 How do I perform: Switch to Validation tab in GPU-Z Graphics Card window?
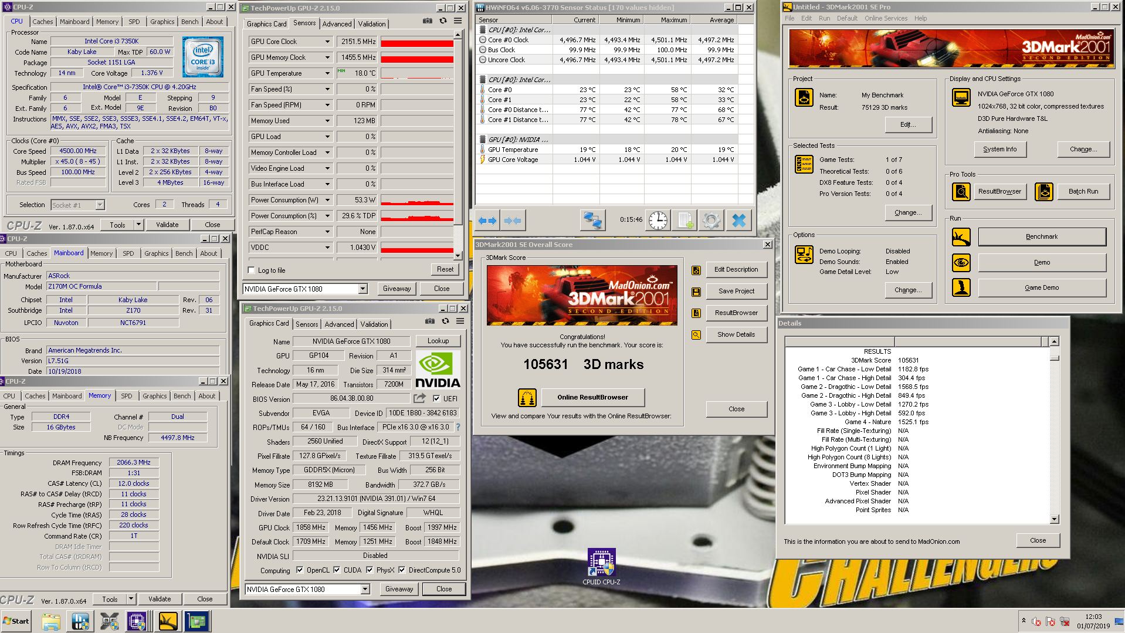coord(374,324)
